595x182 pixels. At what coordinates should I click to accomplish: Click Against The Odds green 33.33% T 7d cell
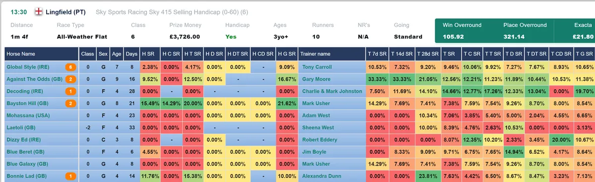[377, 79]
